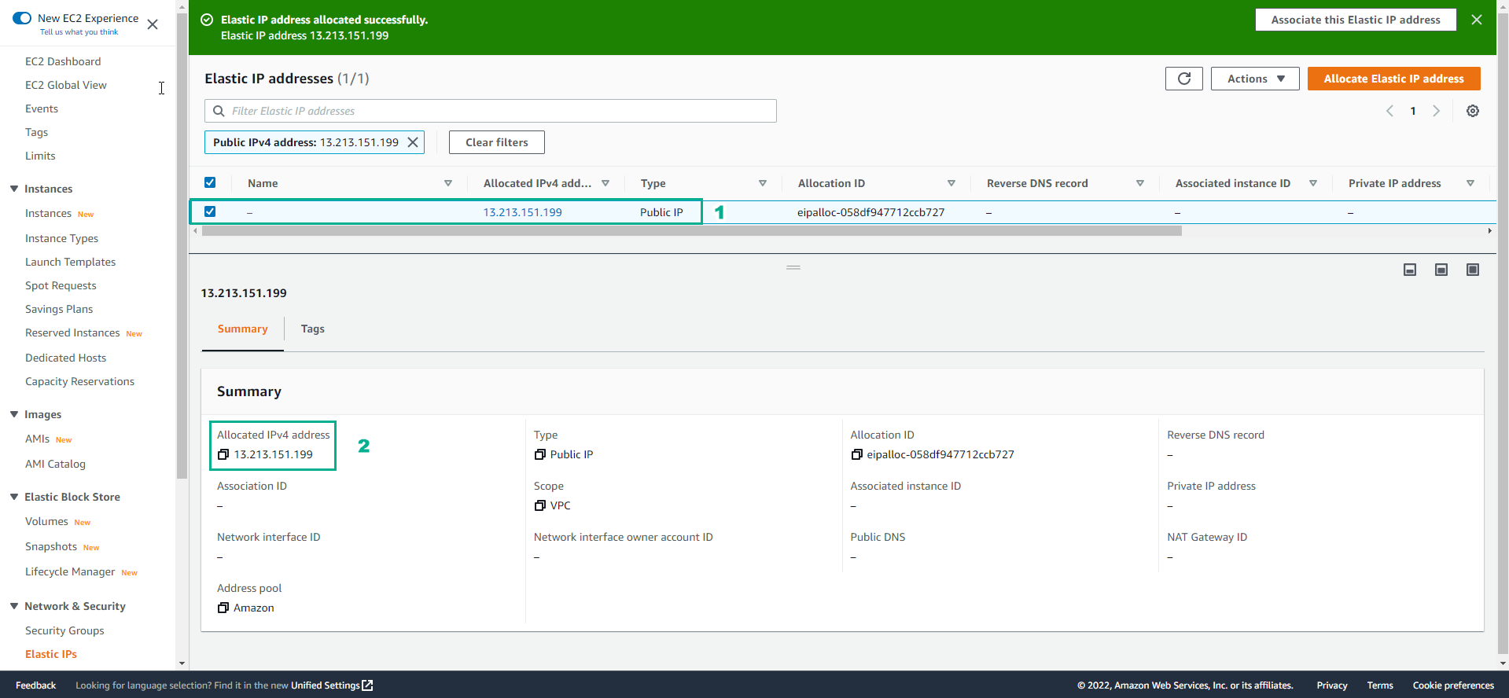Viewport: 1509px width, 698px height.
Task: Sort by the Type column arrow
Action: click(763, 183)
